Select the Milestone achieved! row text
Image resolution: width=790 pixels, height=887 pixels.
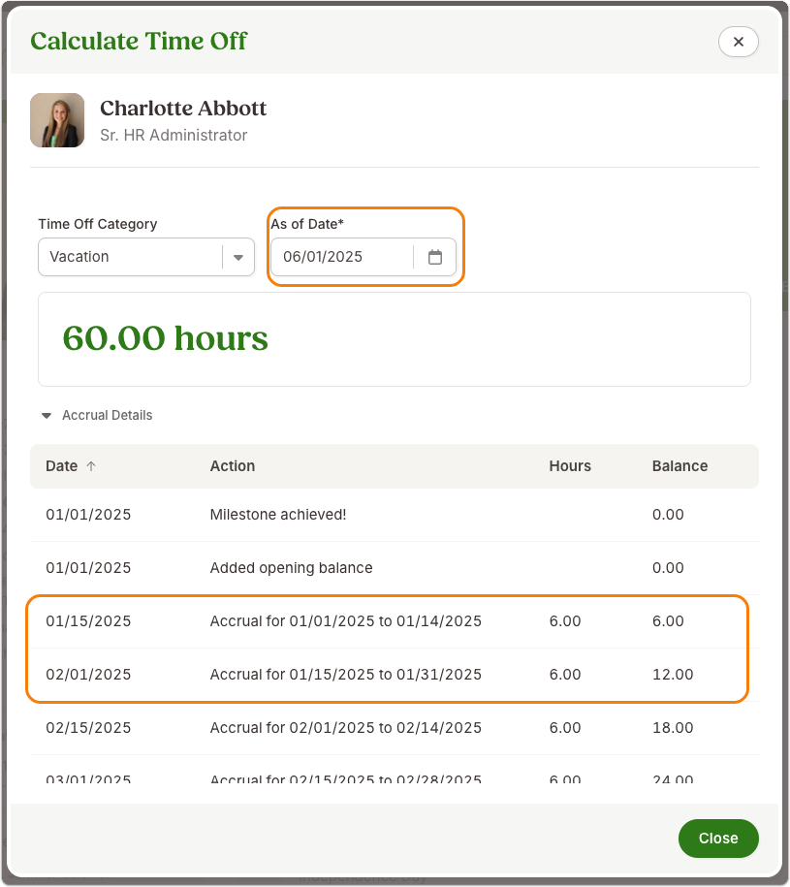[x=277, y=515]
